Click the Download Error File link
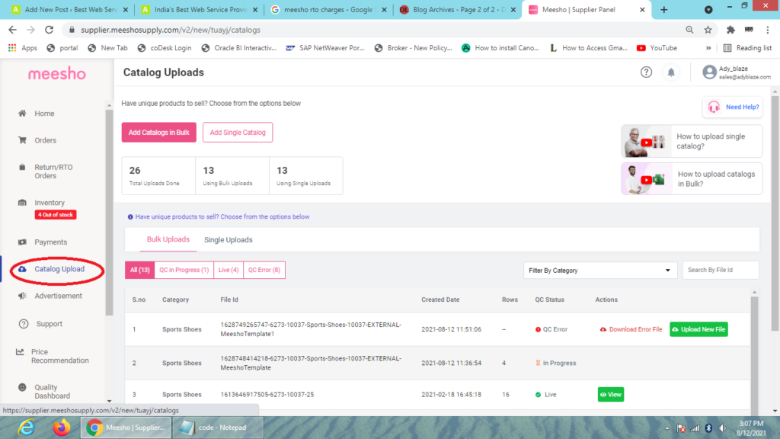This screenshot has width=780, height=439. click(631, 329)
